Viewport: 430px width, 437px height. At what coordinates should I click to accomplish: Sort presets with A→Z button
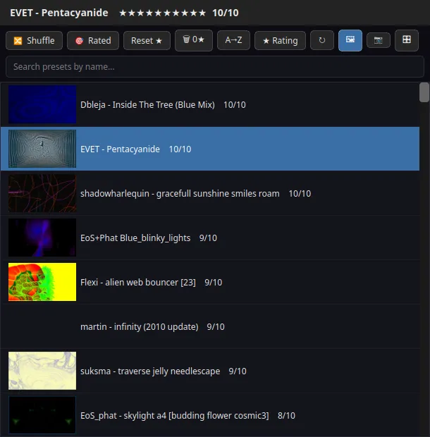pos(233,40)
